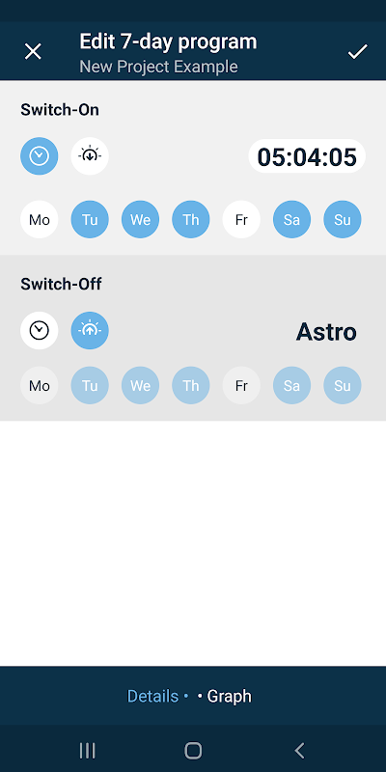386x772 pixels.
Task: Tap Android back arrow icon
Action: pyautogui.click(x=299, y=751)
